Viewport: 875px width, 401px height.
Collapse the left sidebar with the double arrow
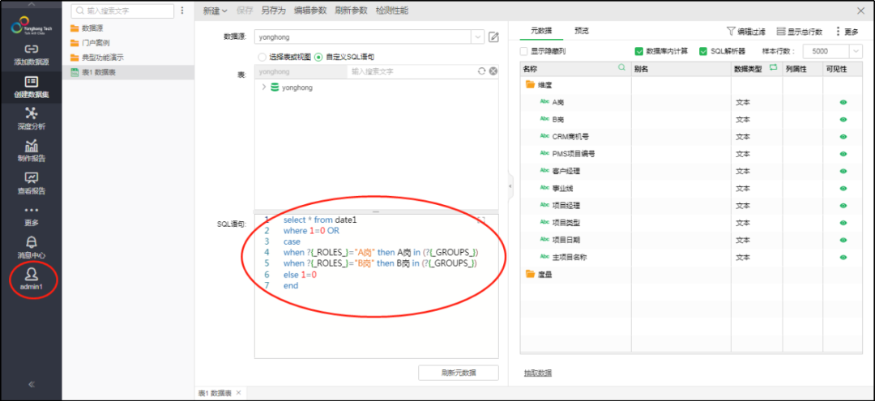(x=31, y=384)
